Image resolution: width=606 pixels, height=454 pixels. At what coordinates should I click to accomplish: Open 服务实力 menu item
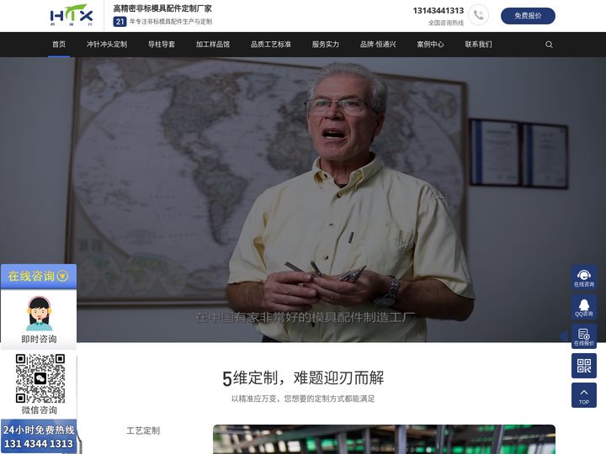pos(326,45)
